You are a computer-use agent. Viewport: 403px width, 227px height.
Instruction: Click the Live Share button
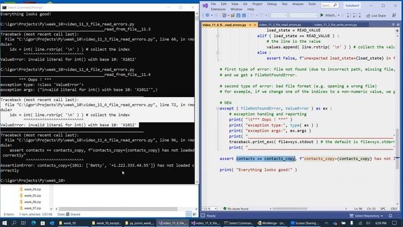point(376,16)
